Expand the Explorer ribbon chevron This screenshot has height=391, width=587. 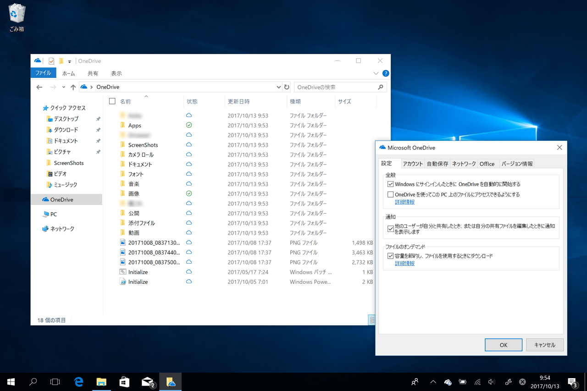tap(376, 73)
